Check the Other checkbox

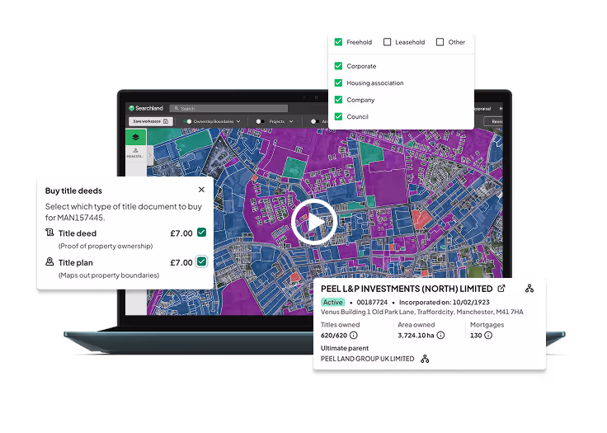440,42
